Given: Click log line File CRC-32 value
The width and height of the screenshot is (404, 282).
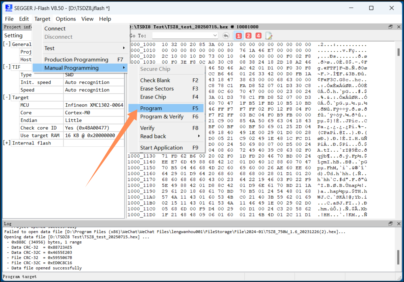Looking at the screenshot, I should [42, 257].
